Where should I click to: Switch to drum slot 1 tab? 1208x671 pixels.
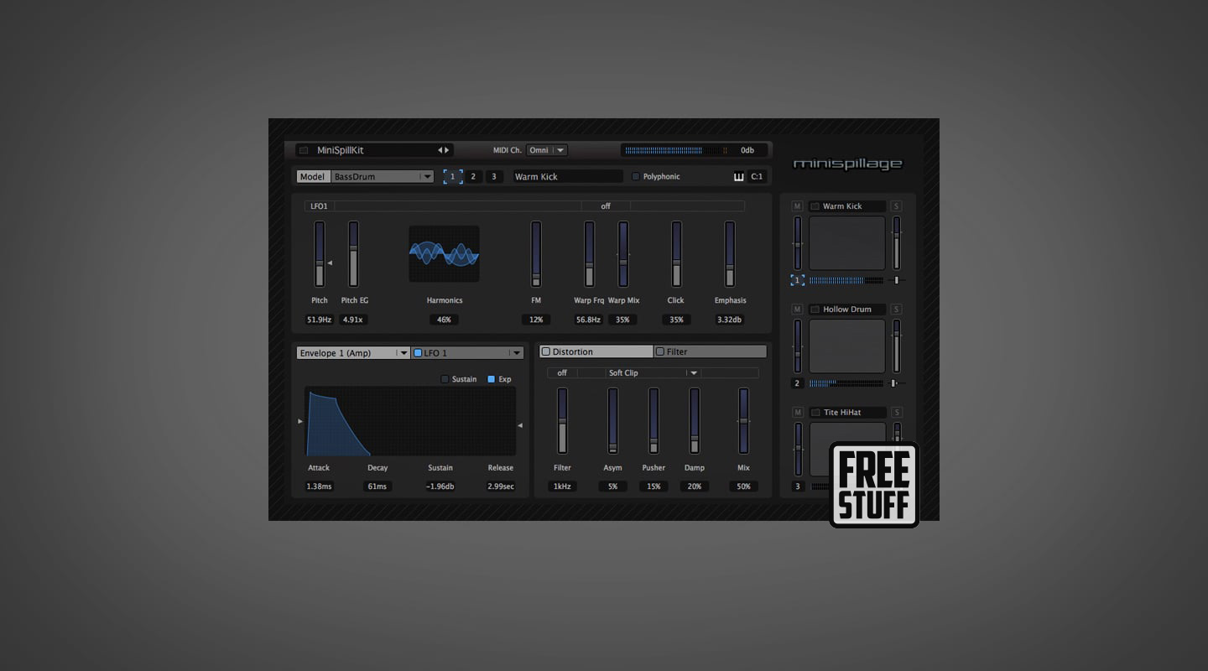pos(453,177)
